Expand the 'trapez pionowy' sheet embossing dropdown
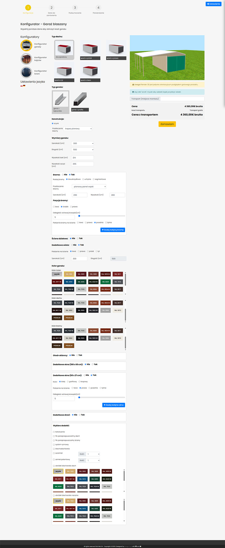Image resolution: width=225 pixels, height=548 pixels. (78, 129)
